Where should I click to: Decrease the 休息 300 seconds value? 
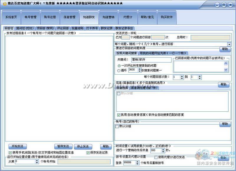point(163,152)
